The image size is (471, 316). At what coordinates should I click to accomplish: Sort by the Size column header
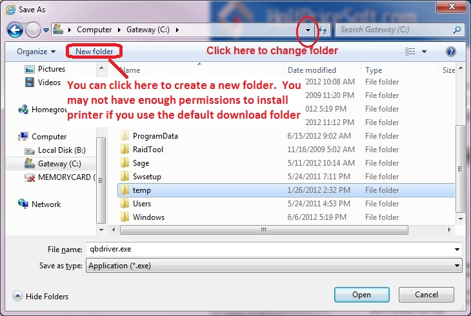[x=448, y=70]
